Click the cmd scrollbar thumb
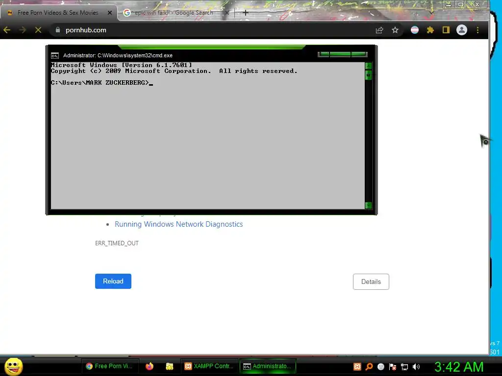 pyautogui.click(x=368, y=75)
